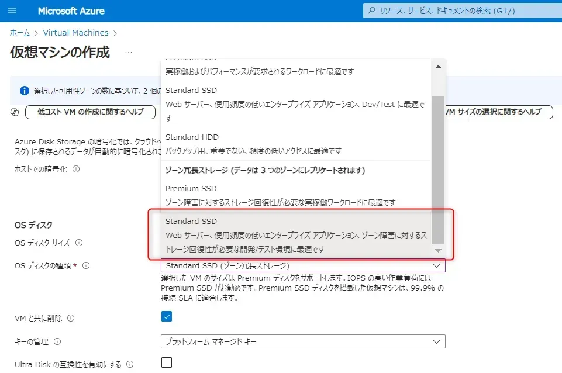Click the info icon next to キーの管理
Image resolution: width=562 pixels, height=373 pixels.
57,341
